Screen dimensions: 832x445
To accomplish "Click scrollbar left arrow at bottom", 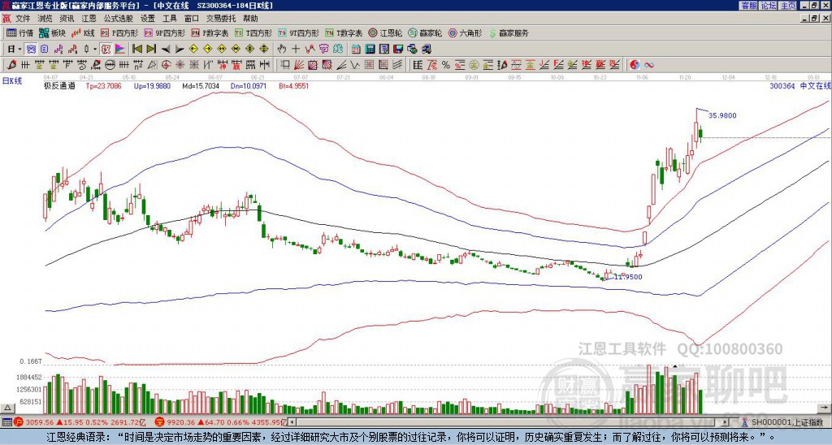I will [292, 422].
